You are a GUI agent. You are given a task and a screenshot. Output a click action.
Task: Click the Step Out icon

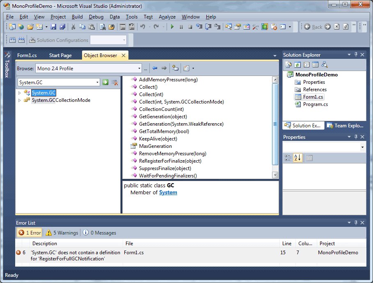[x=217, y=27]
